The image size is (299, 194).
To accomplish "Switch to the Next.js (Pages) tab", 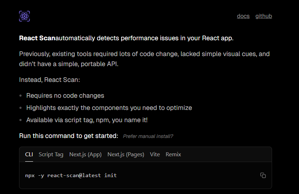I will [126, 154].
